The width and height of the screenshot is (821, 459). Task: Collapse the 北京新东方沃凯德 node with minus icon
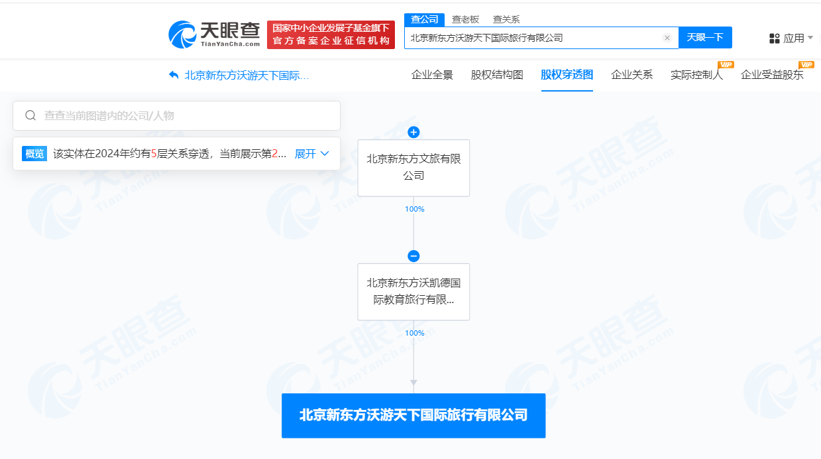[413, 256]
